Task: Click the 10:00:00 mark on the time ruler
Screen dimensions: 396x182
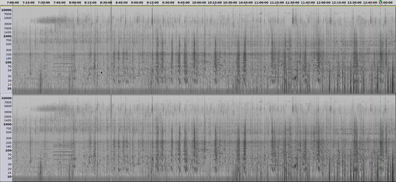Action: 199,3
